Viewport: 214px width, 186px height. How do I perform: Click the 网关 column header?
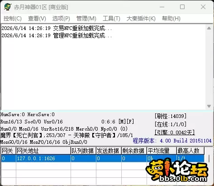click(9, 151)
